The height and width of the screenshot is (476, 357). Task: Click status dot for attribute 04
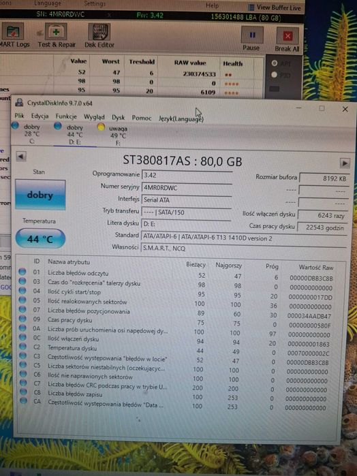pos(22,290)
